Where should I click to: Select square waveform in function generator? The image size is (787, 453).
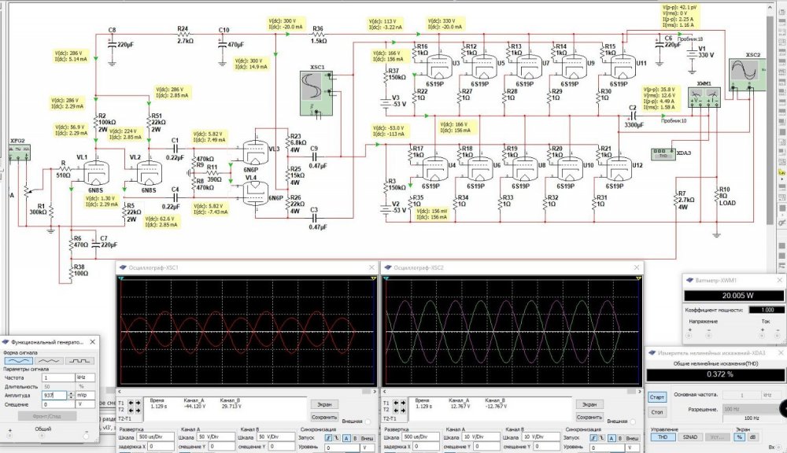[x=79, y=360]
